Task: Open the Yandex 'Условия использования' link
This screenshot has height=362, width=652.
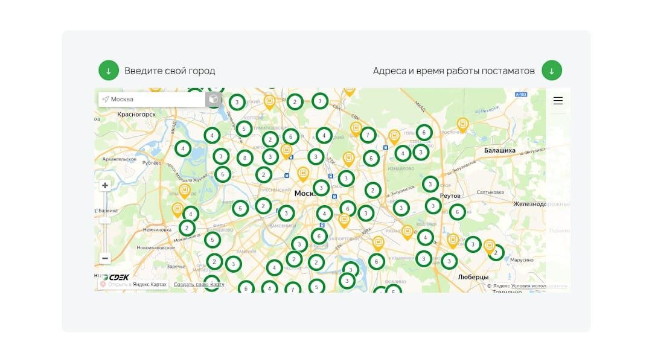Action: coord(539,286)
